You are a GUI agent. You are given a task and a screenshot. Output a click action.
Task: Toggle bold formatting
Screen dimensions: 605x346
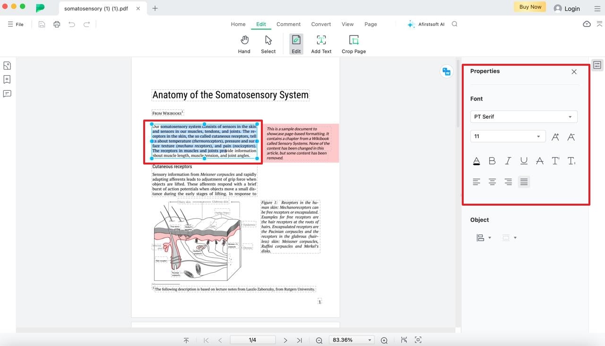[x=492, y=161]
